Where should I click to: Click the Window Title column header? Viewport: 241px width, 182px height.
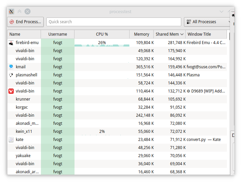pyautogui.click(x=206, y=34)
